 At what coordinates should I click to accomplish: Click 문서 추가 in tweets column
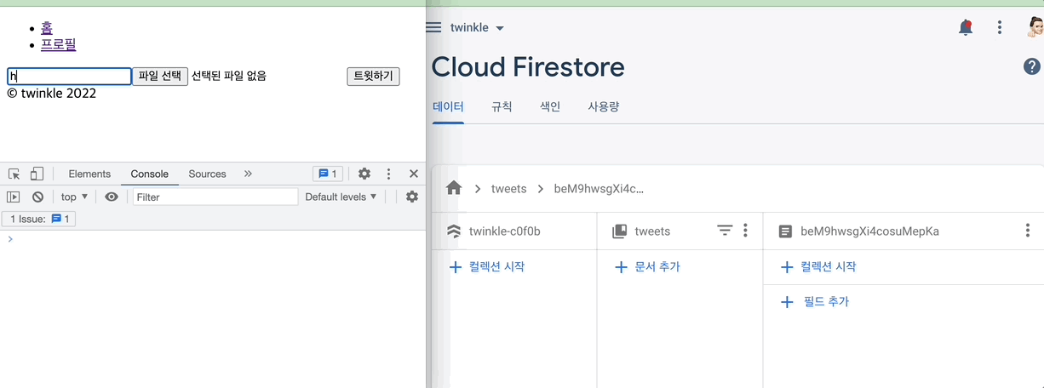647,267
